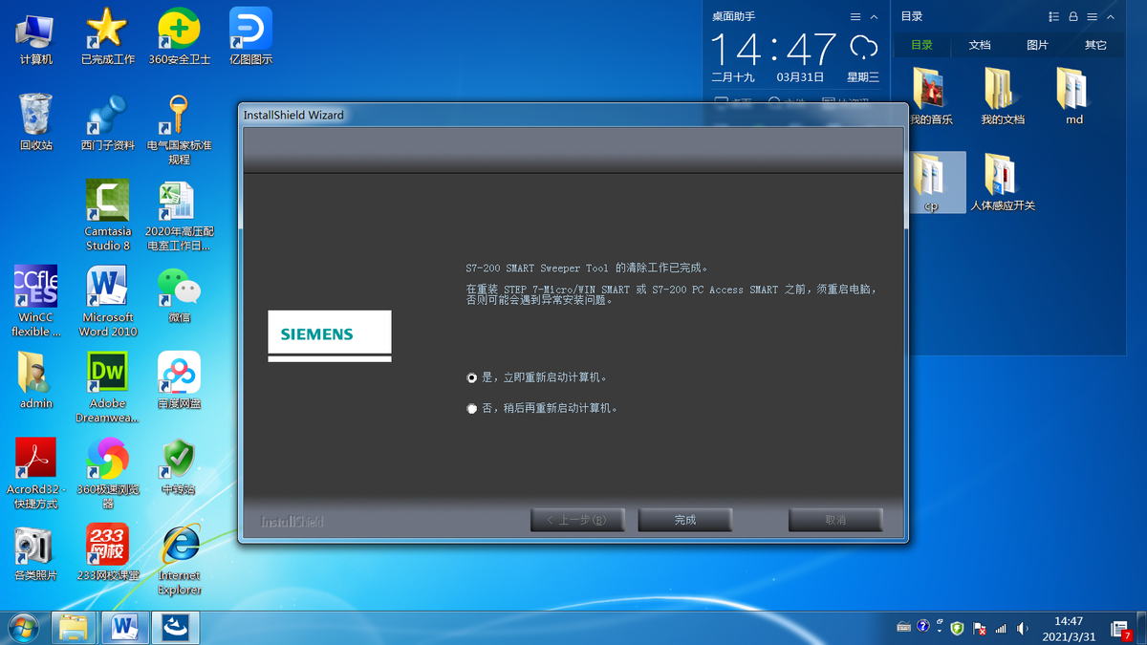Launch Microsoft Word 2010 desktop icon
Image resolution: width=1147 pixels, height=645 pixels.
pos(107,301)
